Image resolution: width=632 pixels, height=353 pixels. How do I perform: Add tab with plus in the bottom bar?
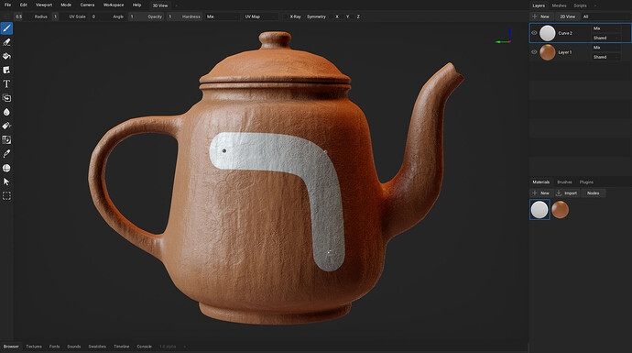(185, 347)
